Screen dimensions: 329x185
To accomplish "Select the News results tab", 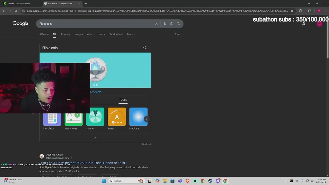I will [x=102, y=34].
